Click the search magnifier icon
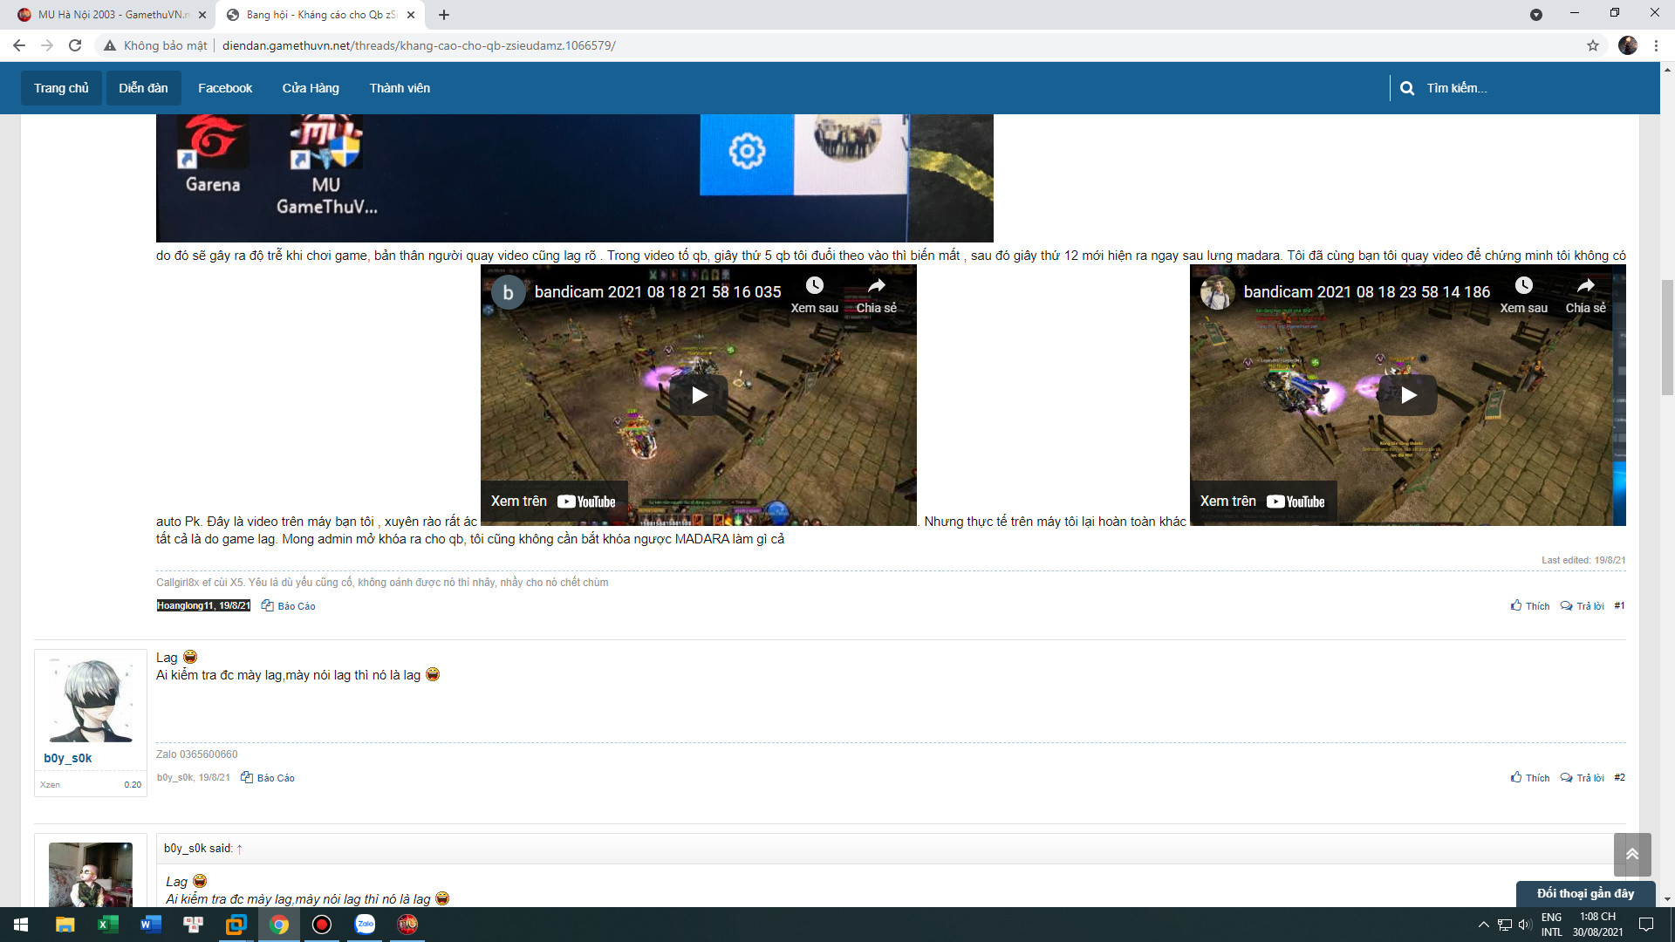 point(1406,88)
